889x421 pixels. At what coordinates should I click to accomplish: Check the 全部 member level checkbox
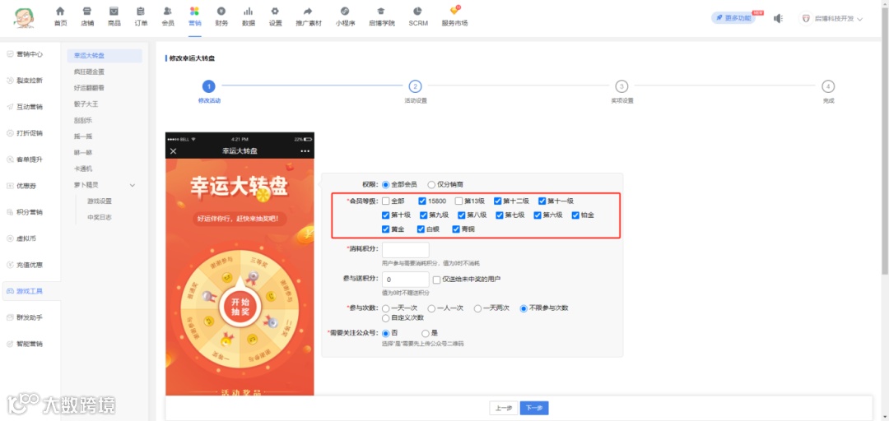(x=386, y=201)
